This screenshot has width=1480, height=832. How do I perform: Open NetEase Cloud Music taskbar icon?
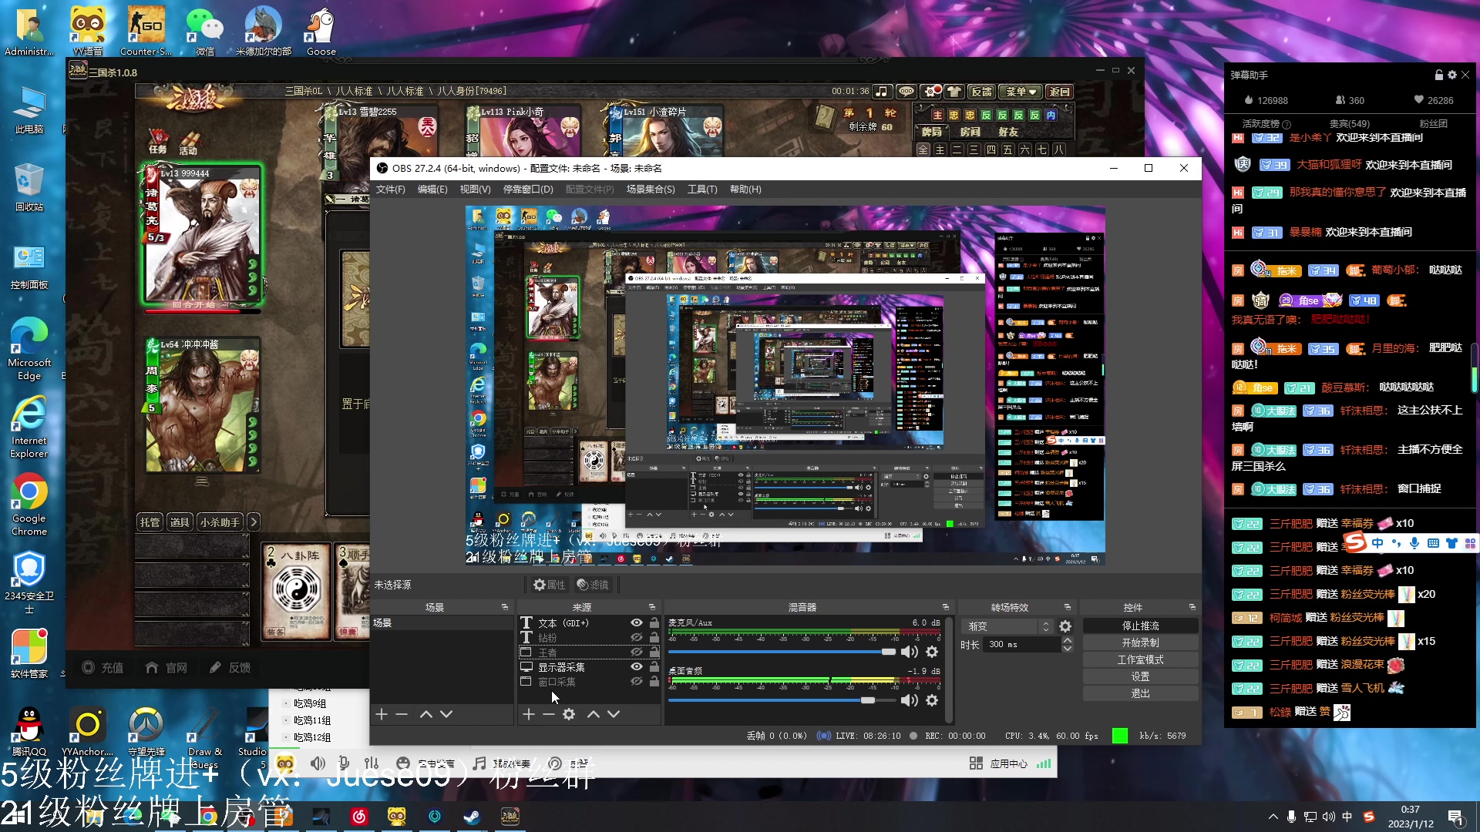pyautogui.click(x=359, y=817)
